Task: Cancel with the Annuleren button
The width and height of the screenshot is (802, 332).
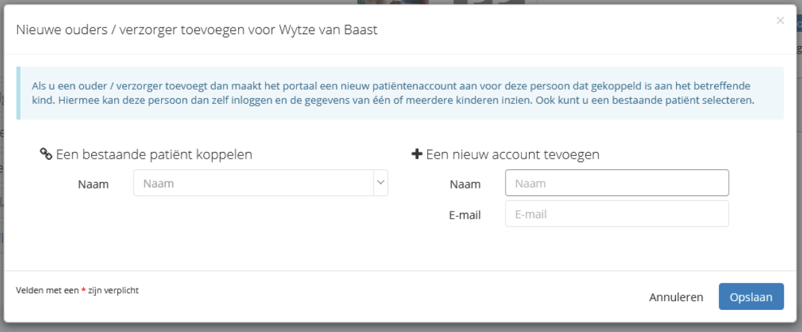Action: pos(676,297)
